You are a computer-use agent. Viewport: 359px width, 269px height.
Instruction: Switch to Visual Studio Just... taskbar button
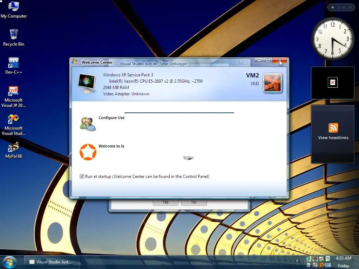click(52, 262)
